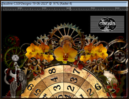Viewport: 129px width, 99px height.
Task: Click the 400 mark on the ruler
Action: 69,8
